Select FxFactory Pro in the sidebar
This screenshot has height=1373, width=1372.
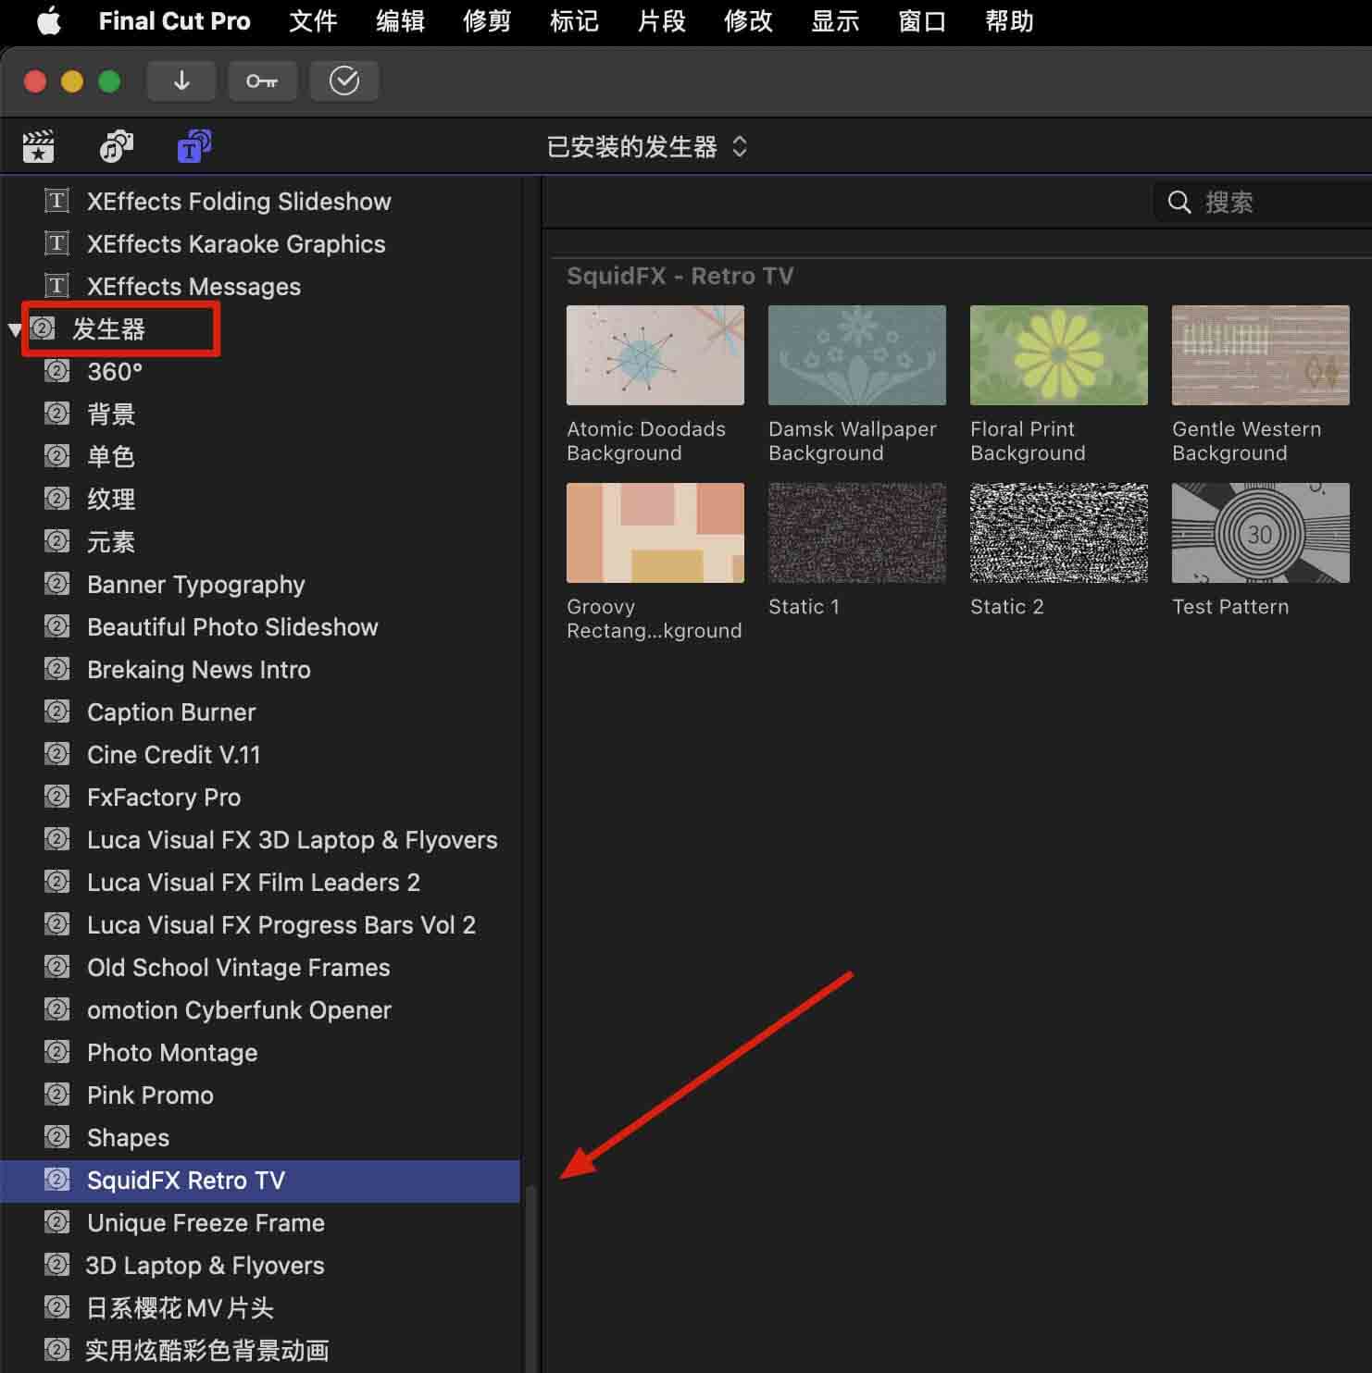[x=164, y=798]
